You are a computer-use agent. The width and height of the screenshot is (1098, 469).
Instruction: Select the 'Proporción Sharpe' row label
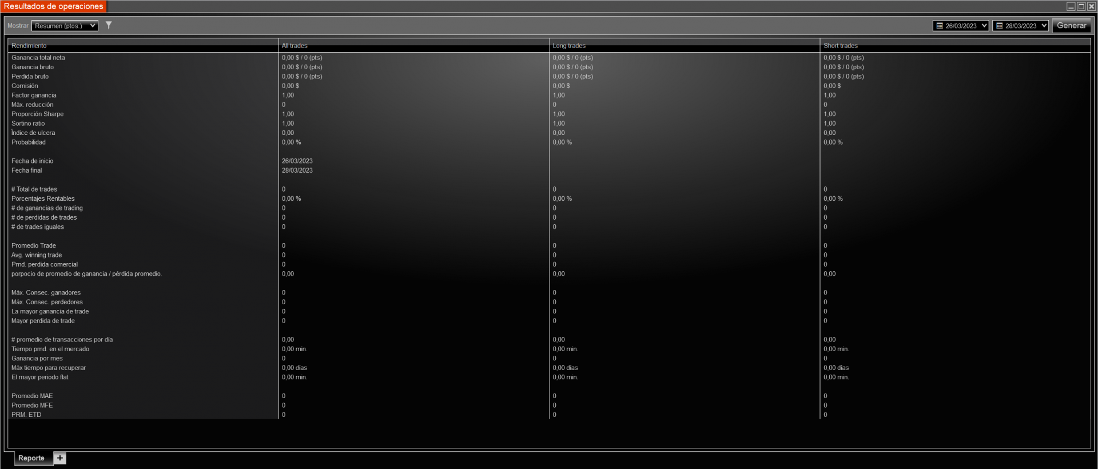38,114
